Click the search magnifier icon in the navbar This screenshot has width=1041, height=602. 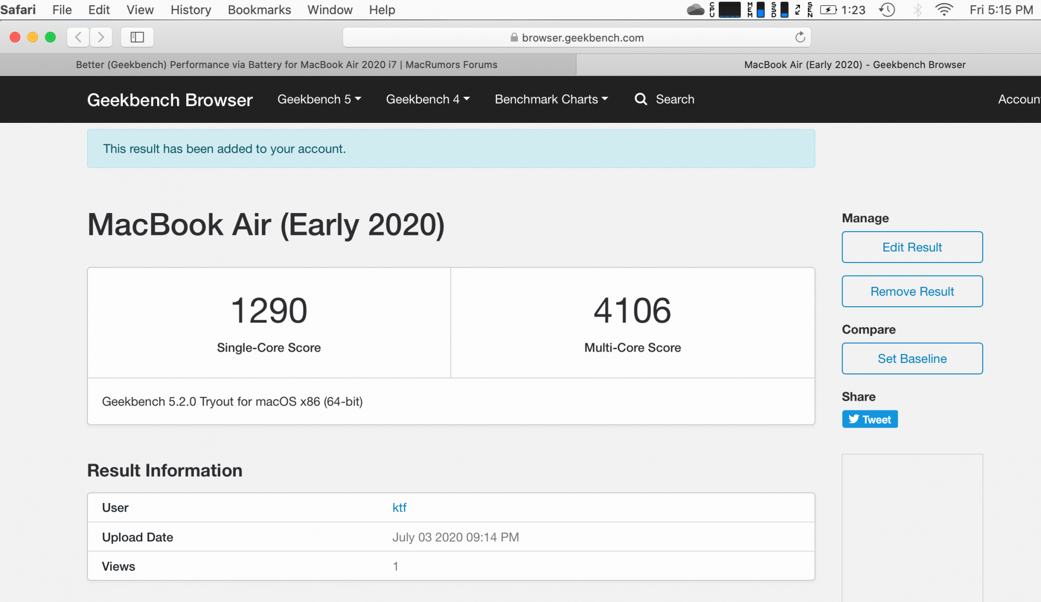pos(641,99)
